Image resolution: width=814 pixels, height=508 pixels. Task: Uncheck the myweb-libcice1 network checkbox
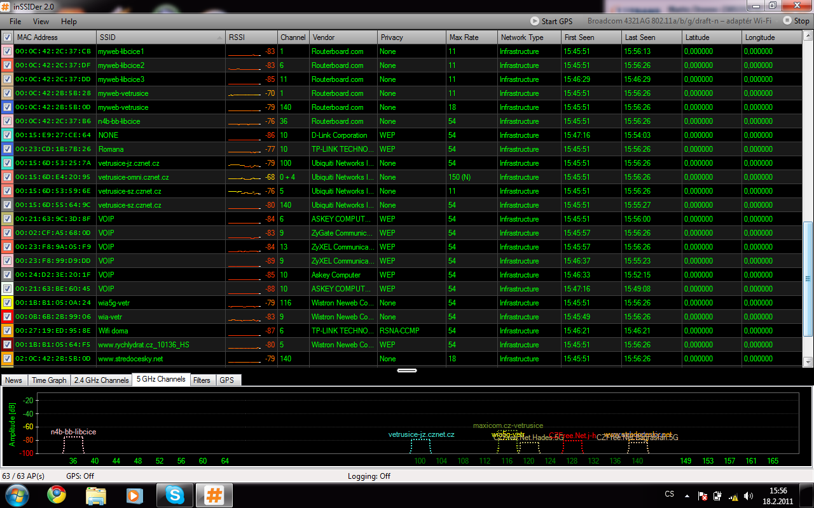(x=7, y=51)
